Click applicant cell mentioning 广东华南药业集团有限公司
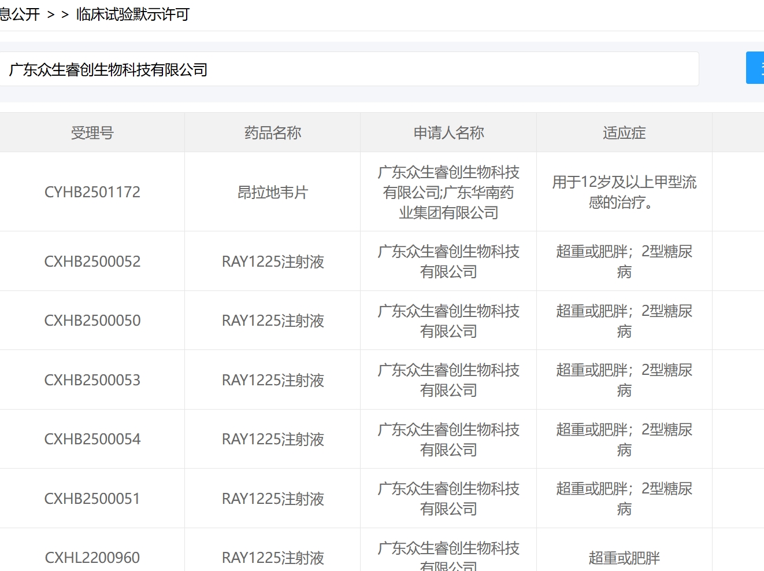 (x=448, y=192)
